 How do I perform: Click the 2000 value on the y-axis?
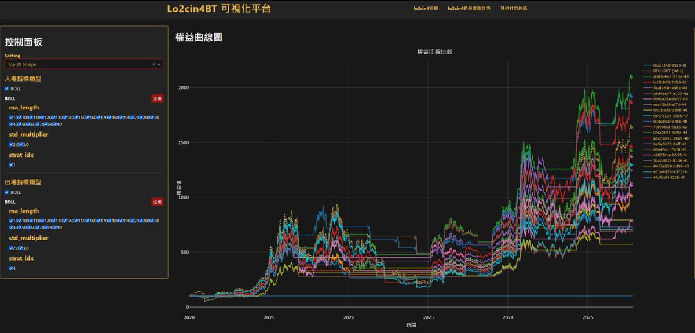point(184,87)
